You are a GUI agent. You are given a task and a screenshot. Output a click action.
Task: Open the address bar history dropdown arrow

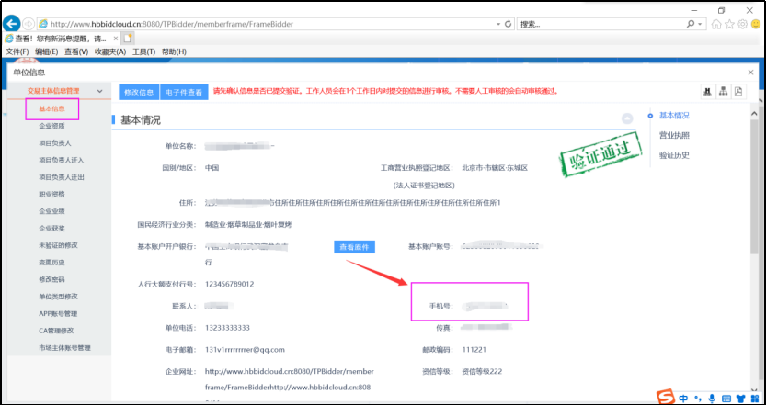497,24
